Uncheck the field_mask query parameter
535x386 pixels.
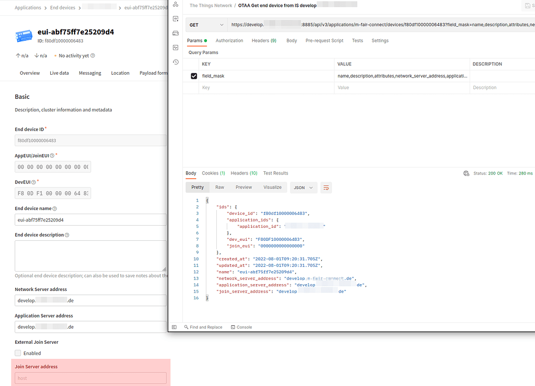[x=194, y=76]
